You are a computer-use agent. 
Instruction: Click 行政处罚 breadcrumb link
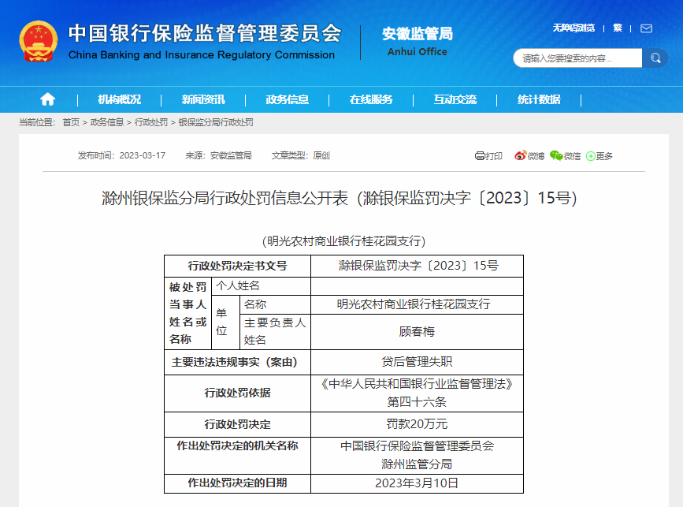pyautogui.click(x=151, y=122)
